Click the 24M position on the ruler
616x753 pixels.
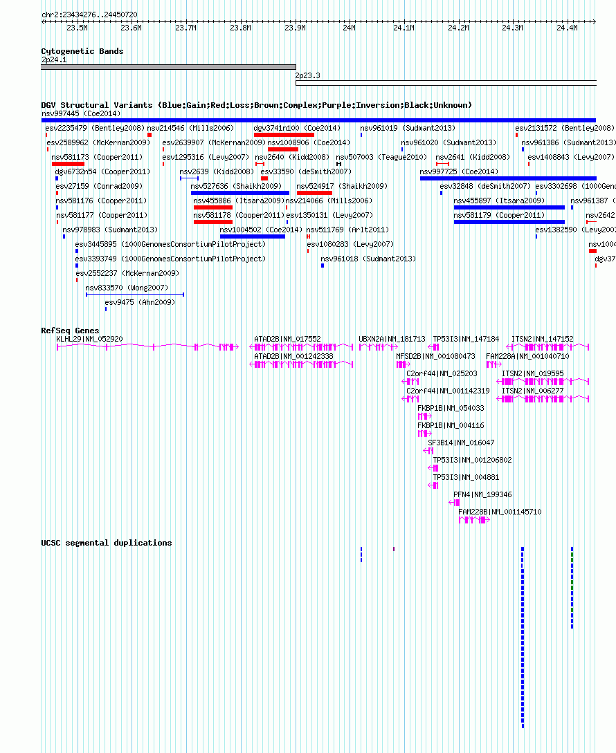pos(349,28)
